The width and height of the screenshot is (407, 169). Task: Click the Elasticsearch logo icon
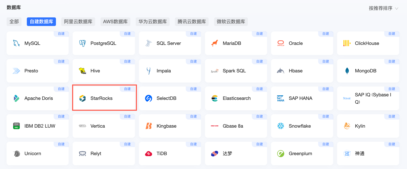pyautogui.click(x=215, y=98)
